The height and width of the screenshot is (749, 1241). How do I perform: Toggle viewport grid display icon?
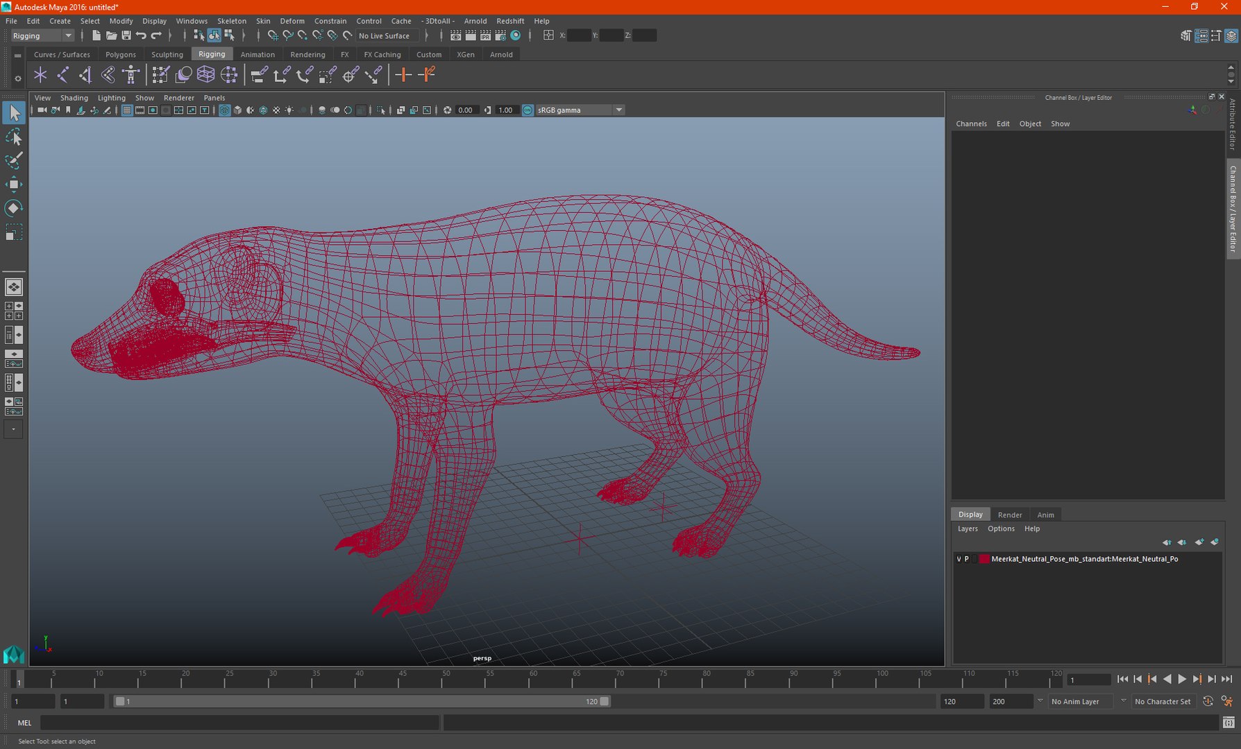point(127,110)
